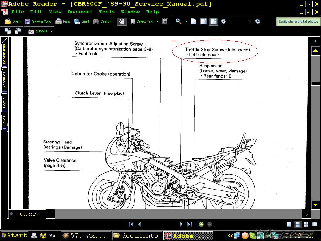The image size is (321, 241).
Task: Switch to Continuous Facing layout
Action: click(306, 224)
